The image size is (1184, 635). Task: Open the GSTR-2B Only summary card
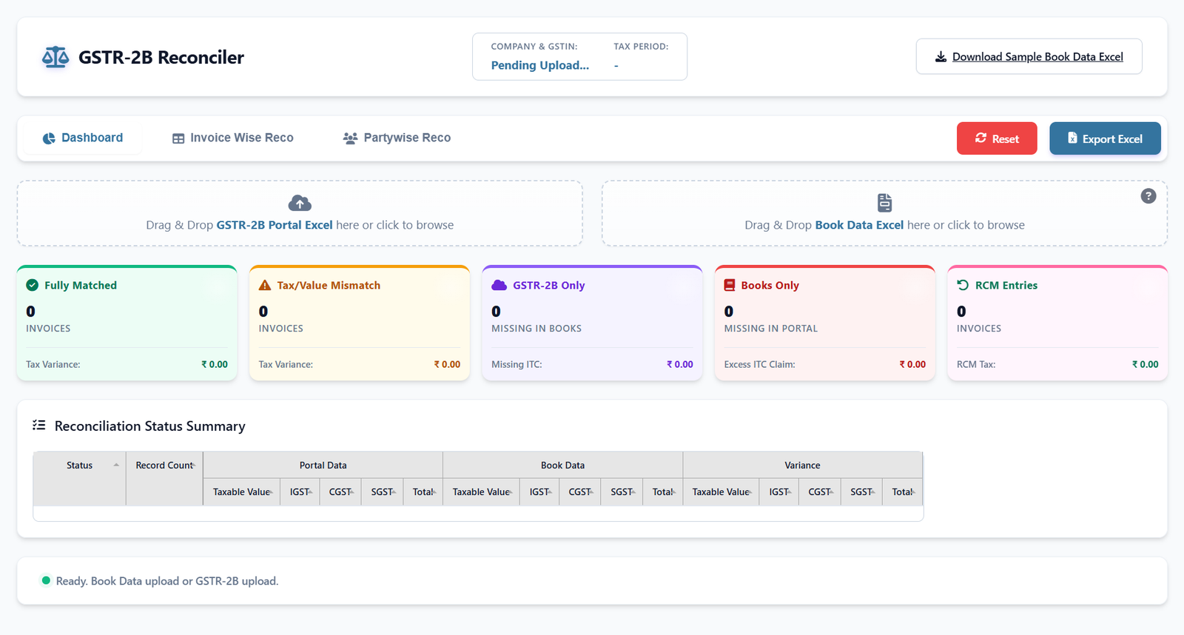pyautogui.click(x=592, y=323)
